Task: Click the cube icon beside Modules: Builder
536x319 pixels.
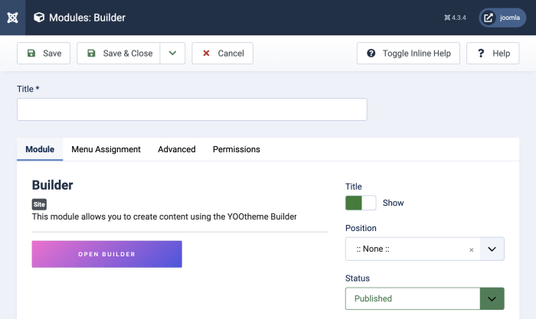Action: (x=39, y=18)
